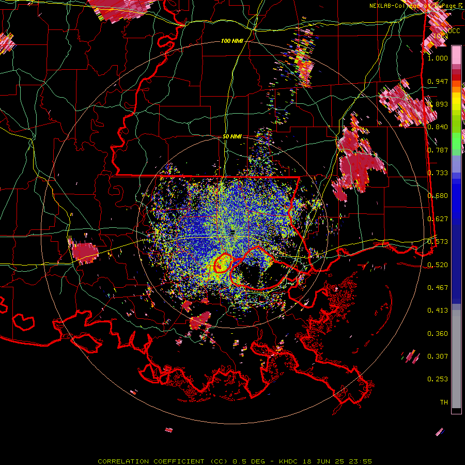465x465 pixels.
Task: Click the NEXLAB-College of DuPage credit
Action: (x=415, y=6)
